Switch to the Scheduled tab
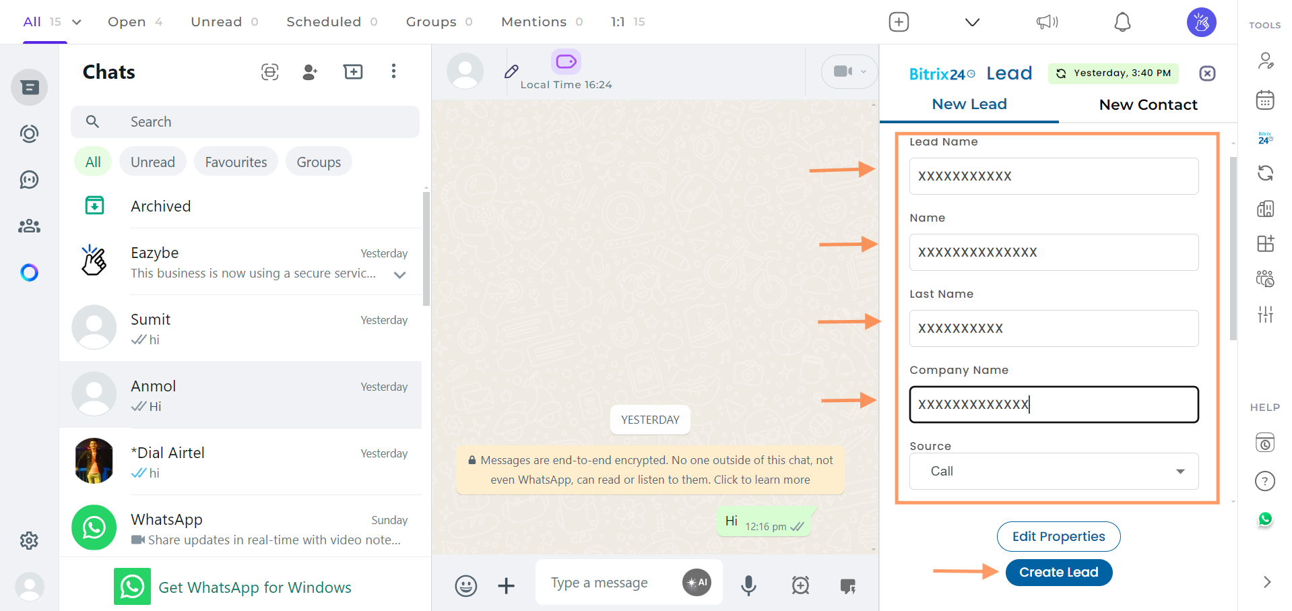1292x611 pixels. coord(331,22)
